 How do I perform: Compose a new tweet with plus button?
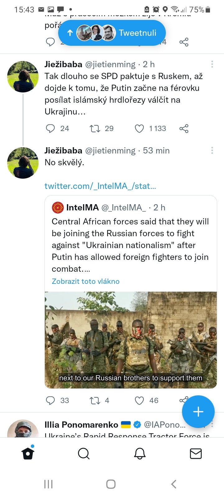pos(198,411)
